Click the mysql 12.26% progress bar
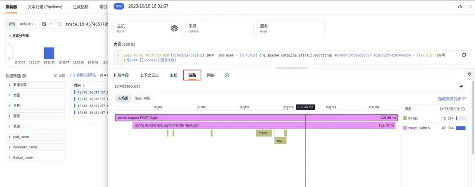The image size is (475, 187). click(x=461, y=118)
